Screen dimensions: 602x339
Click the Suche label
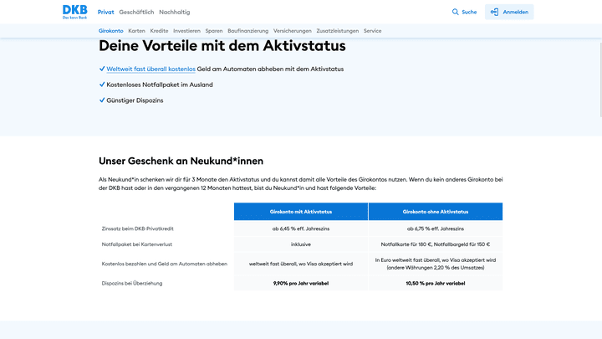pyautogui.click(x=469, y=12)
